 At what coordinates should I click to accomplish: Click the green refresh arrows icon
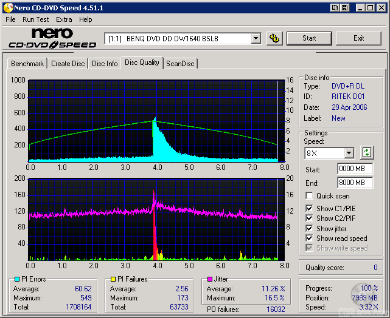click(367, 152)
